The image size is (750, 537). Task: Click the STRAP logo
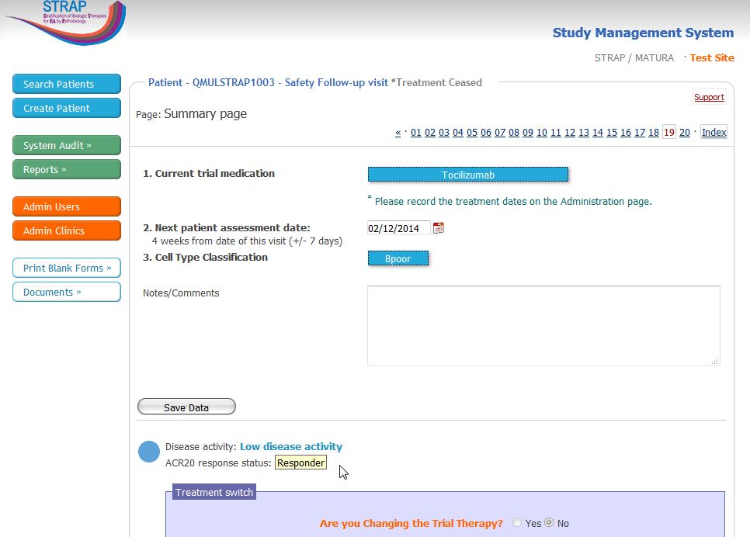click(x=65, y=22)
